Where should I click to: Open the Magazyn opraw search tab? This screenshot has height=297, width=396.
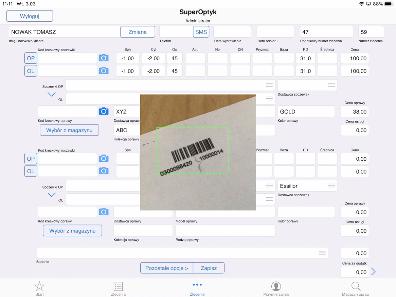[356, 289]
